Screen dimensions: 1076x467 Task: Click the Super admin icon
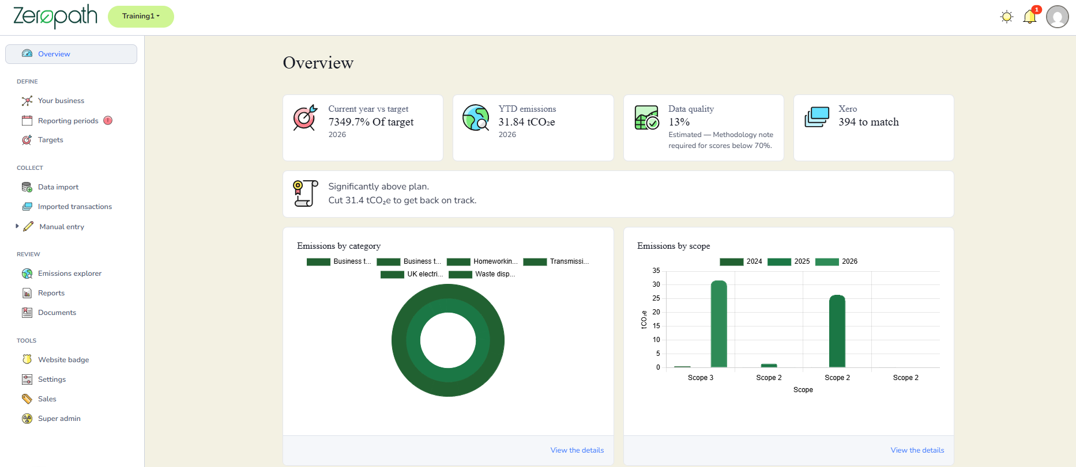[27, 419]
